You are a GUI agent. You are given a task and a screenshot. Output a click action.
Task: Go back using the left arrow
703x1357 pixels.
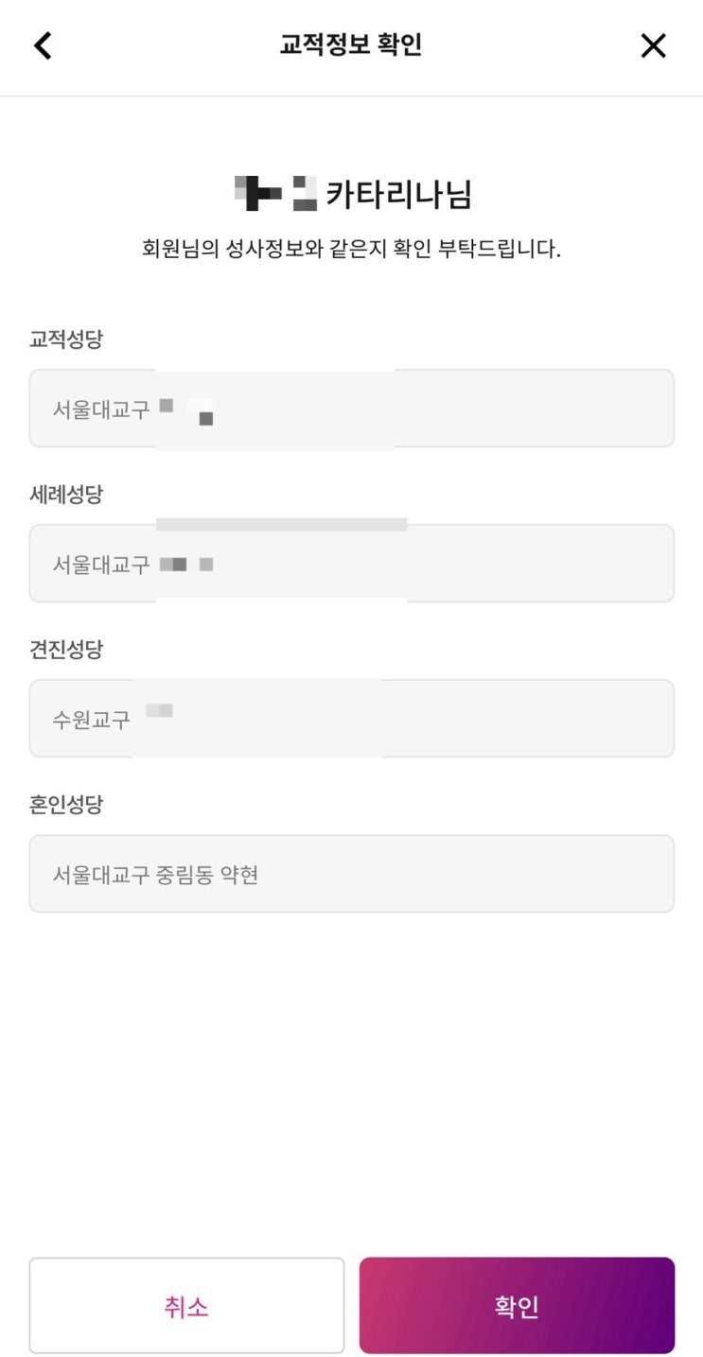pyautogui.click(x=44, y=45)
